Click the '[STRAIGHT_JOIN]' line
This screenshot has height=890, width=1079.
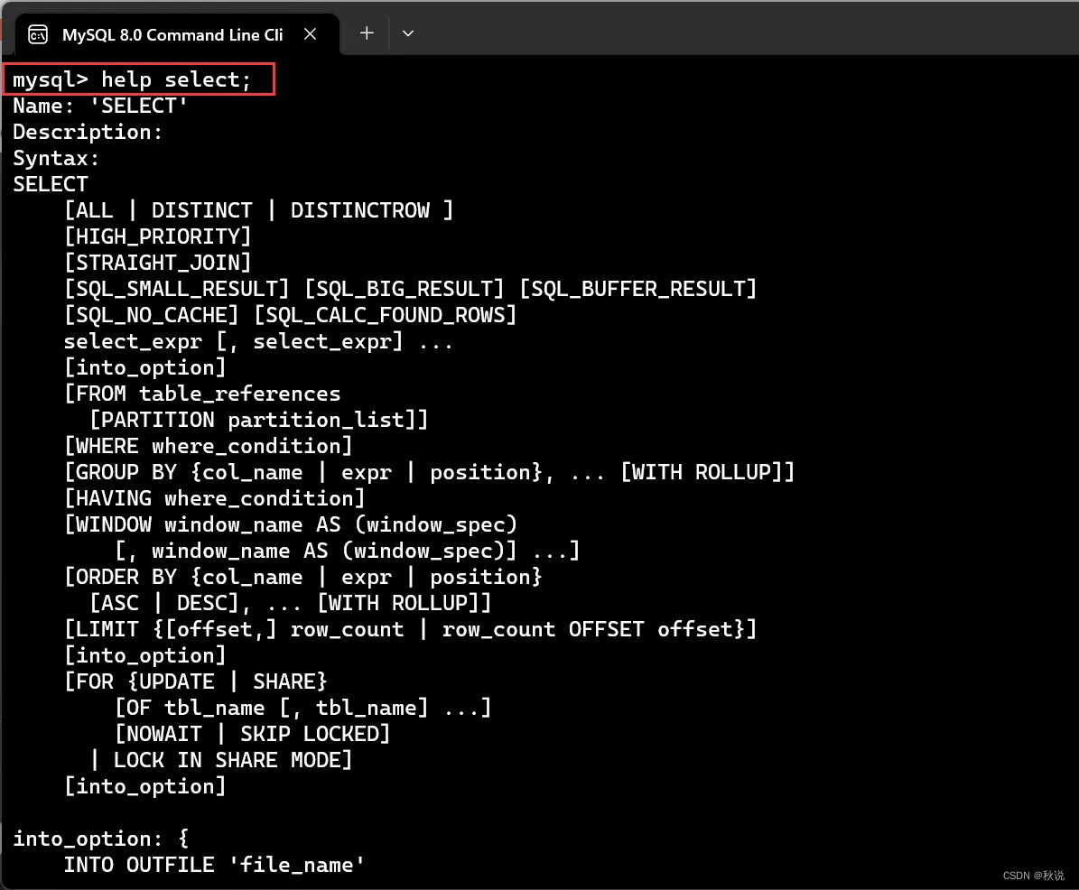click(x=158, y=263)
